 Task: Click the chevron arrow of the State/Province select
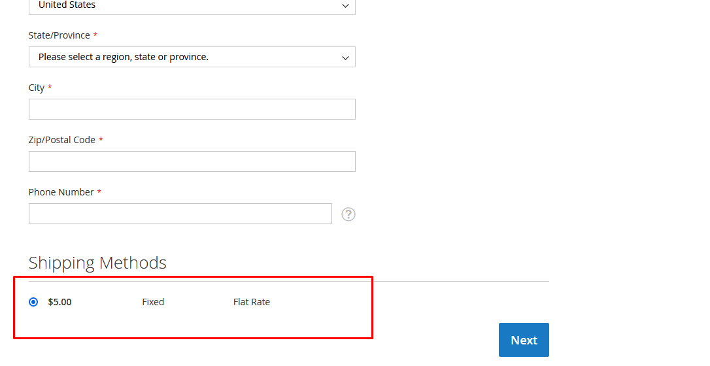(345, 58)
